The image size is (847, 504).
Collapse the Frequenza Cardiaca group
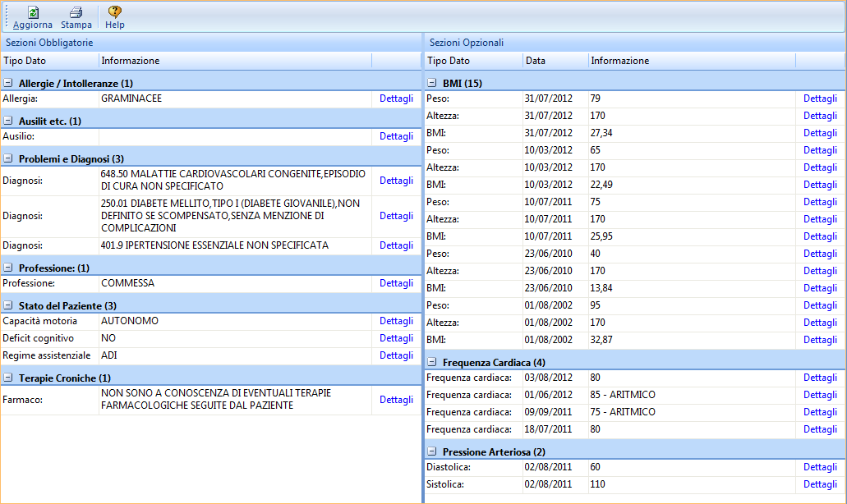tap(431, 362)
